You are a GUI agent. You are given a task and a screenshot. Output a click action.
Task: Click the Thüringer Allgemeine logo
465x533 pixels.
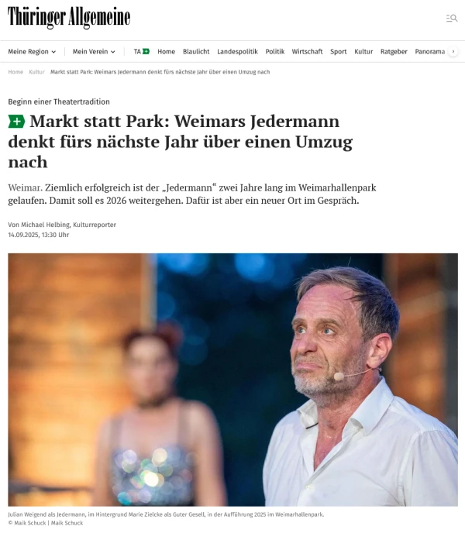tap(69, 17)
